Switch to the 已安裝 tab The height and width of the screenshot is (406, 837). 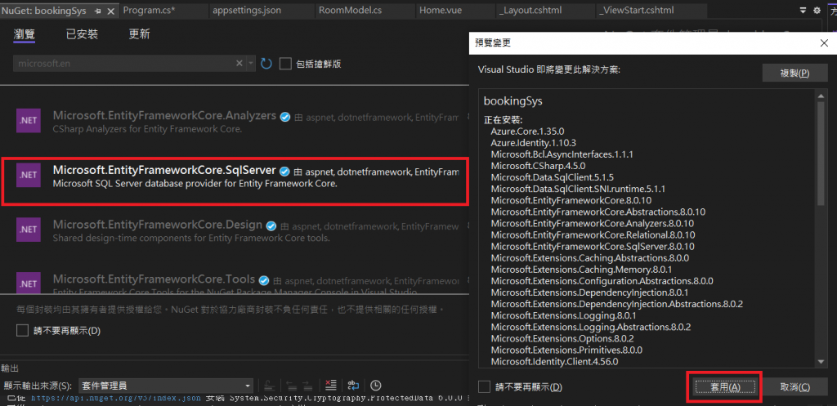(82, 34)
